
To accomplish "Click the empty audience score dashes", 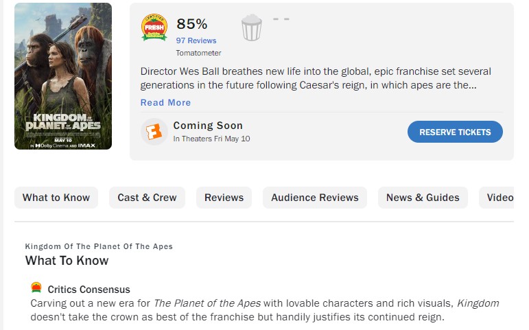I will tap(281, 19).
